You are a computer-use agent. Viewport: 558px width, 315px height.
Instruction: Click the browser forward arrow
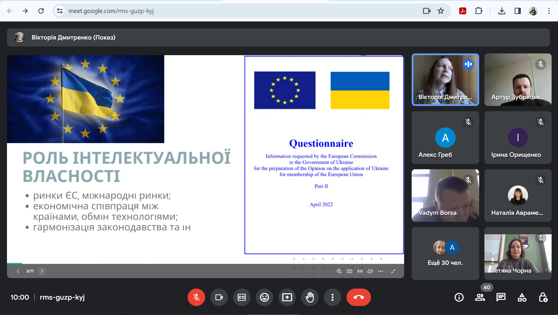[25, 11]
